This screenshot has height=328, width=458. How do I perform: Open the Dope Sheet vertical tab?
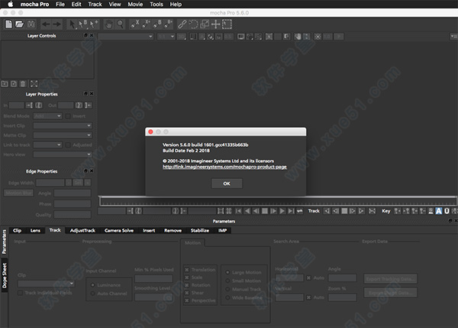tap(5, 275)
